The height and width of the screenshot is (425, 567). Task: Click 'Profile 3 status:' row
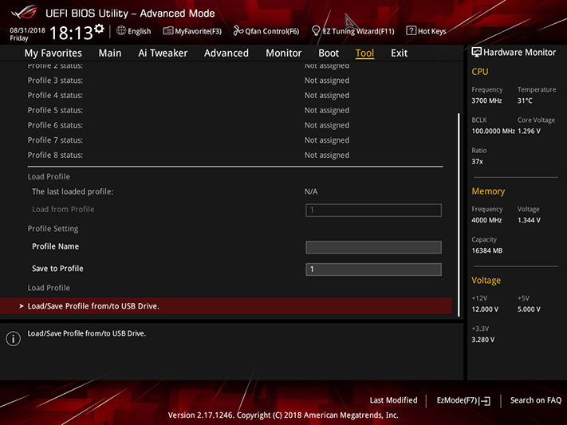tap(235, 81)
